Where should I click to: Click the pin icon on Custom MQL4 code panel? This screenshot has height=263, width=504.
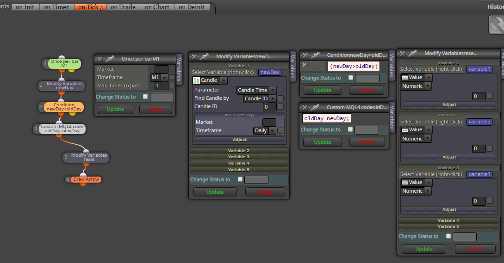pyautogui.click(x=315, y=107)
